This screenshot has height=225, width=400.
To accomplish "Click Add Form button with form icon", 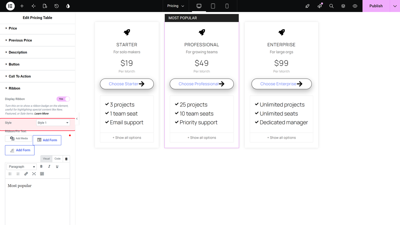I will [x=47, y=140].
